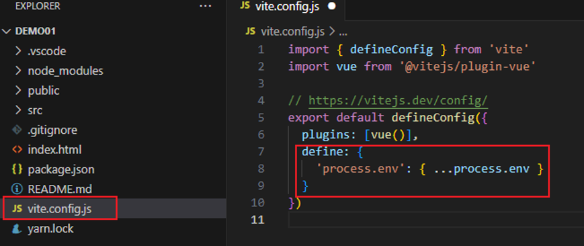Viewport: 584px width, 246px height.
Task: Select the public folder row
Action: [x=113, y=91]
